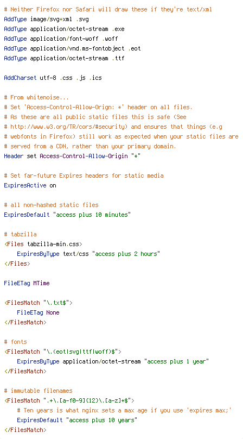Screen dimensions: 243x439
Task: Click the Header set Access-Control-Allow-Origin line
Action: click(72, 156)
